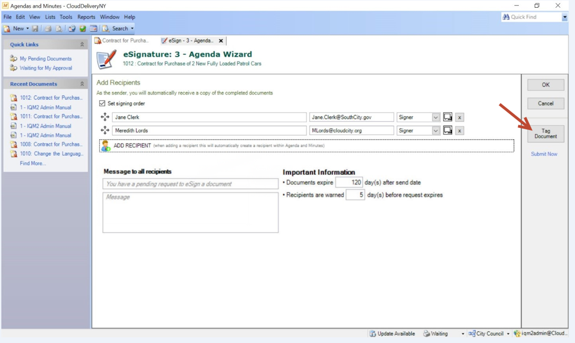
Task: Switch to the Contract for Purcha.. tab
Action: (122, 40)
